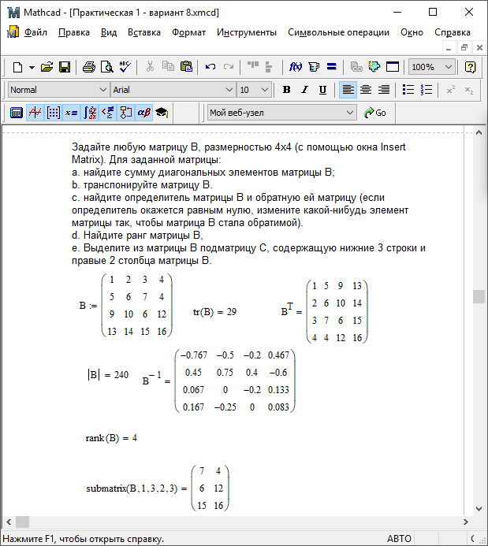Screen dimensions: 488x546
Task: Open the Greek symbols αβ toolbar
Action: (x=143, y=113)
